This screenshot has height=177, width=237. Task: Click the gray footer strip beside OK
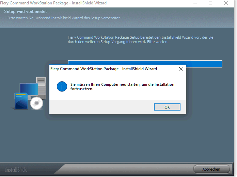click(102, 107)
